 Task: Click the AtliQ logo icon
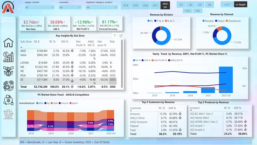pyautogui.click(x=8, y=7)
